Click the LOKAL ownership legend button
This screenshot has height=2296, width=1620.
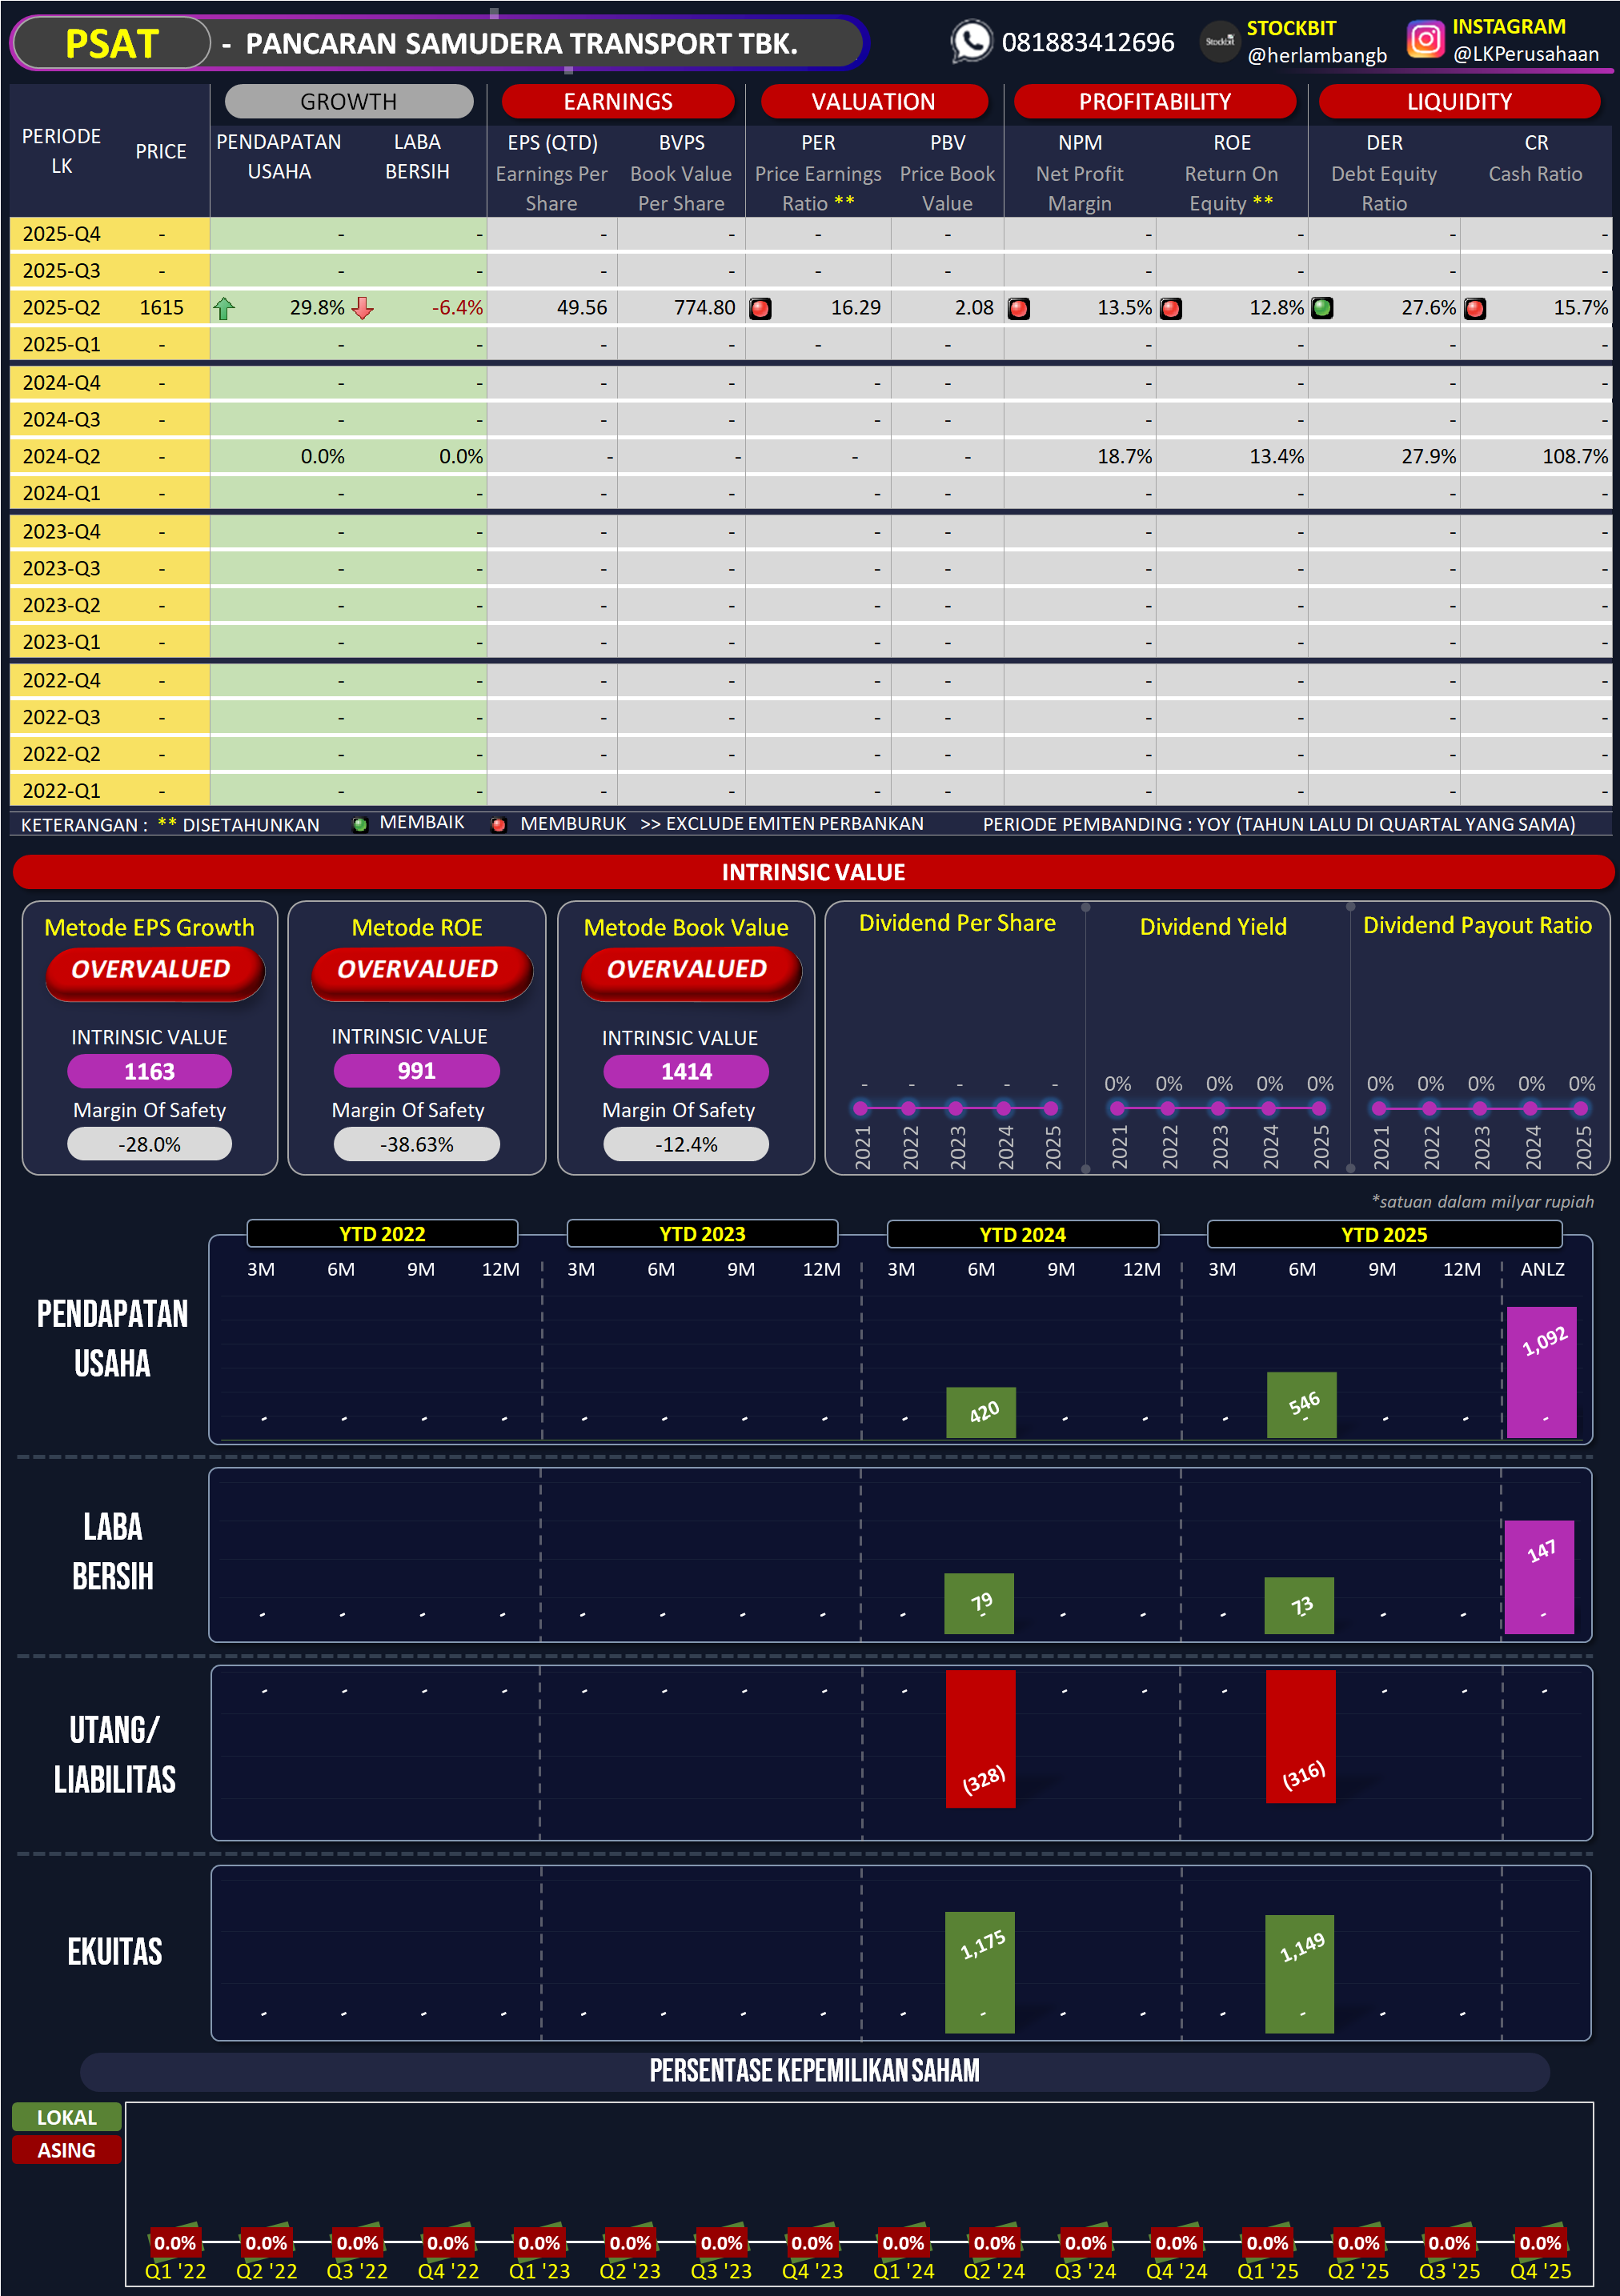pos(67,2117)
